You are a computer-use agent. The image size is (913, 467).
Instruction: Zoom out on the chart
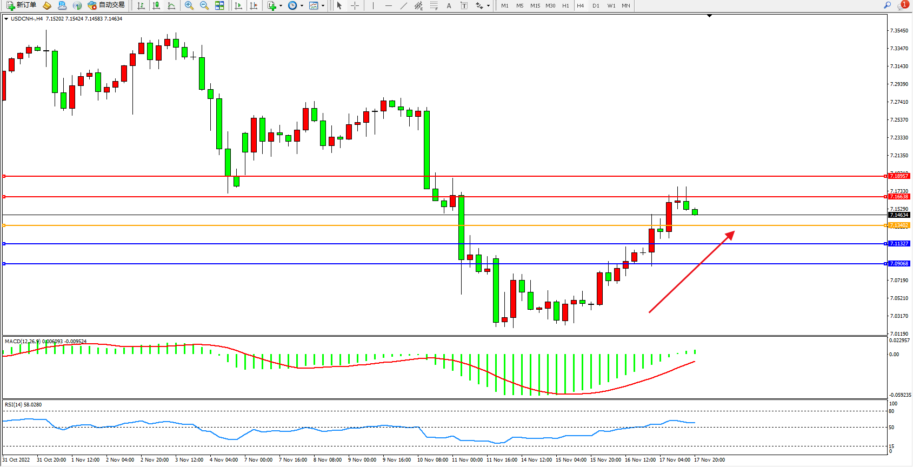[x=204, y=5]
